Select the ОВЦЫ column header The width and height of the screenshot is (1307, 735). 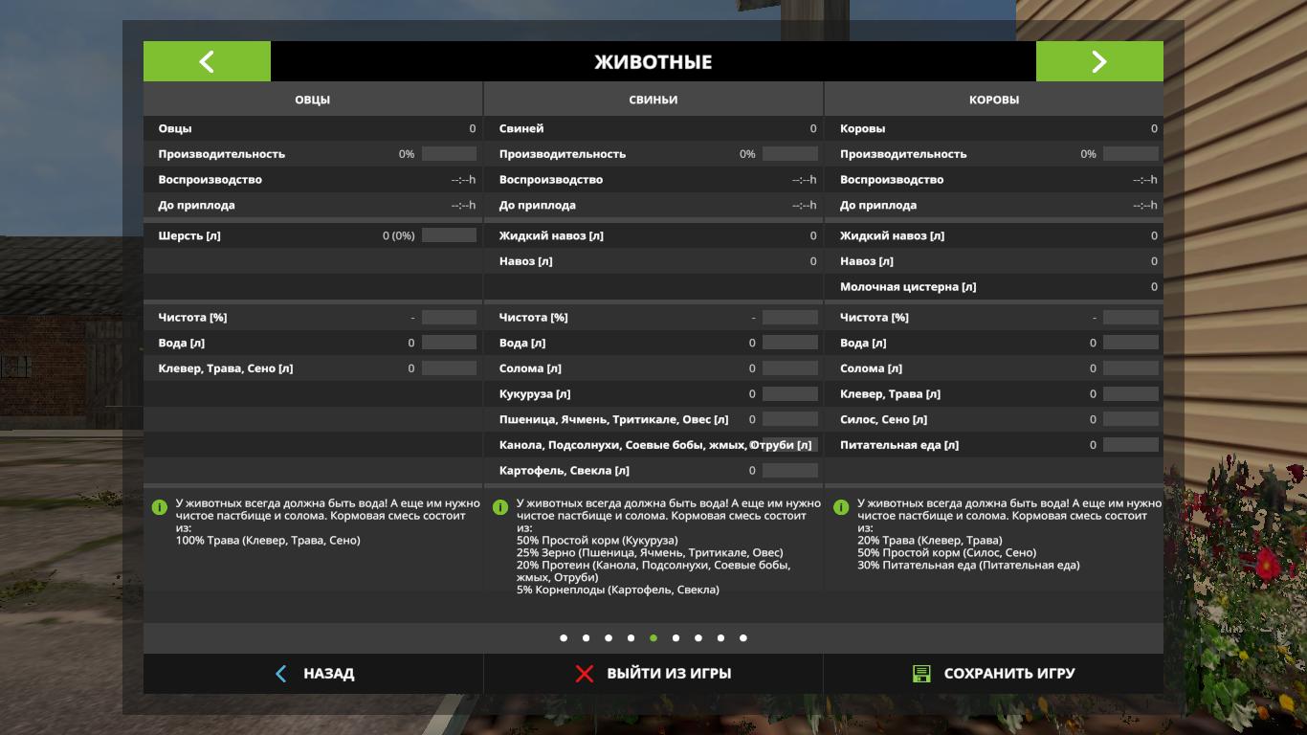(x=313, y=100)
